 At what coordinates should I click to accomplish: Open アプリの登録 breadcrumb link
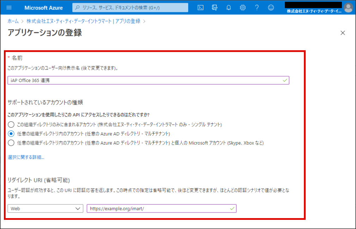(x=83, y=21)
